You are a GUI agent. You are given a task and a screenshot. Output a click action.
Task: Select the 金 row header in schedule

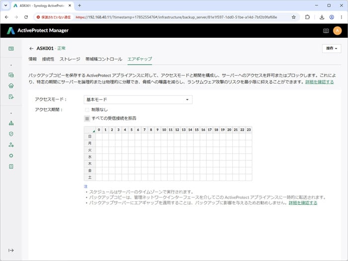[x=89, y=171]
